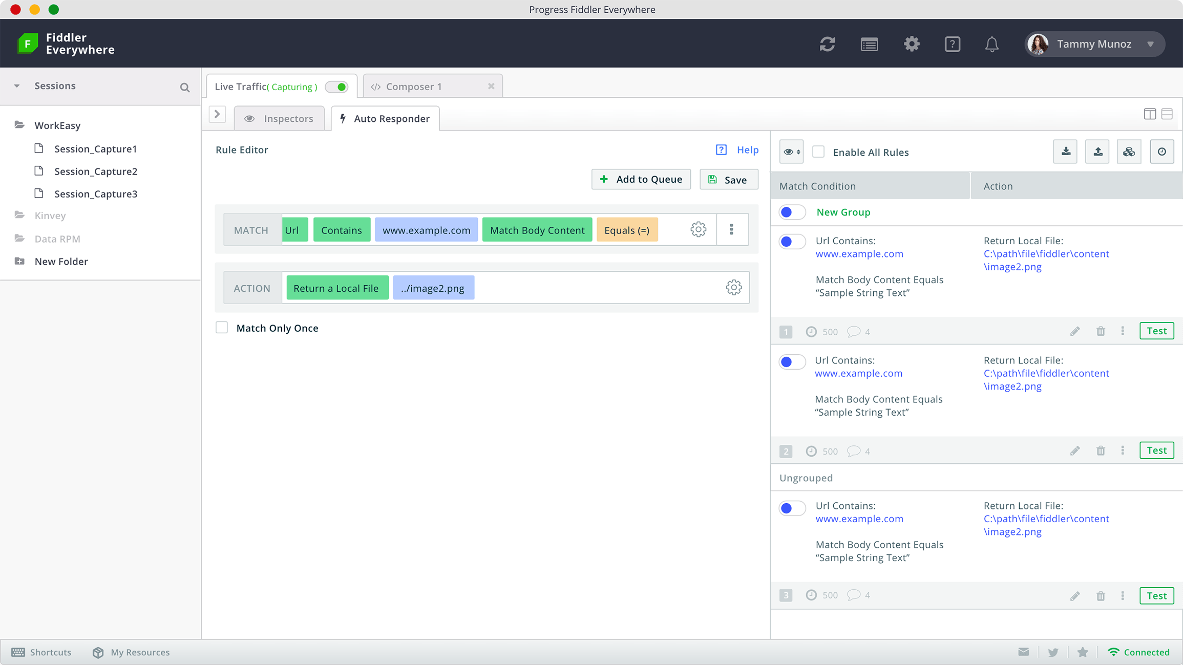1183x665 pixels.
Task: Edit rule 2 with pencil icon
Action: [1075, 451]
